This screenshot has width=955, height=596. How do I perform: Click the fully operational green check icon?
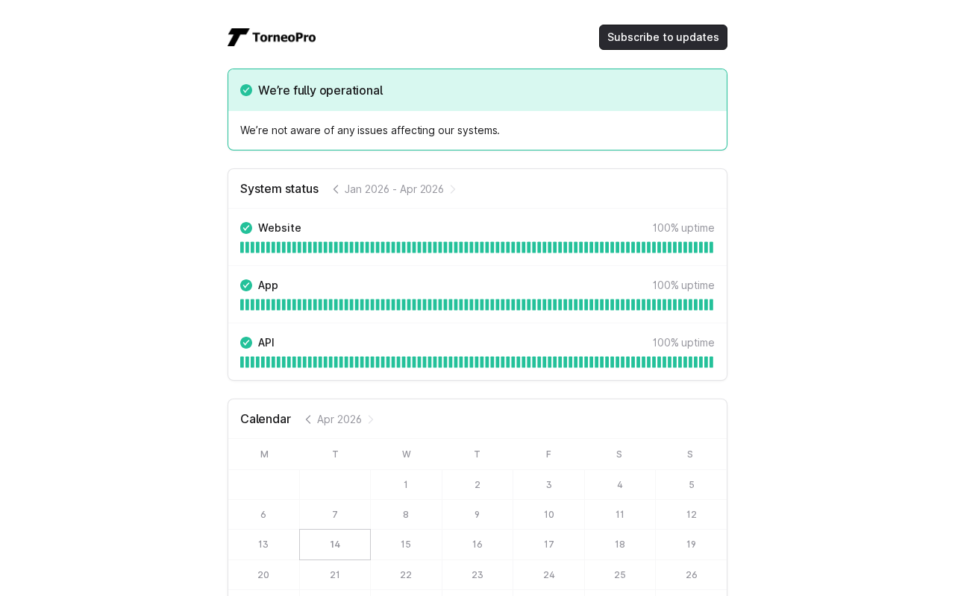pos(246,90)
